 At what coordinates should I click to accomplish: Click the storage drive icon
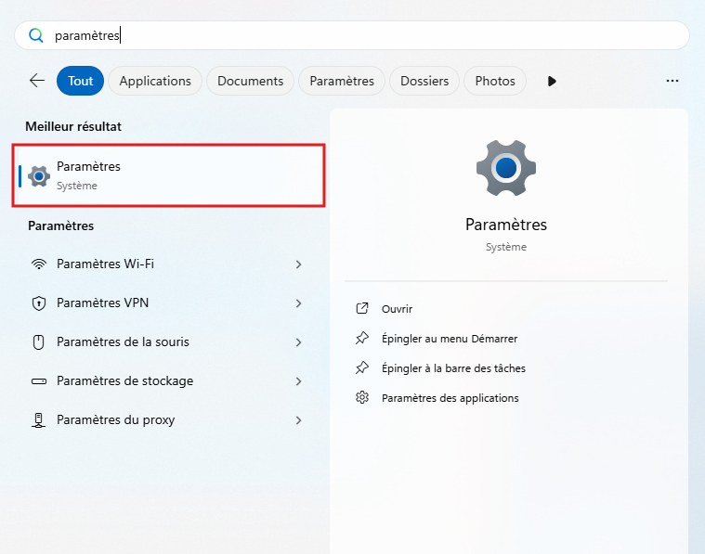click(x=39, y=381)
